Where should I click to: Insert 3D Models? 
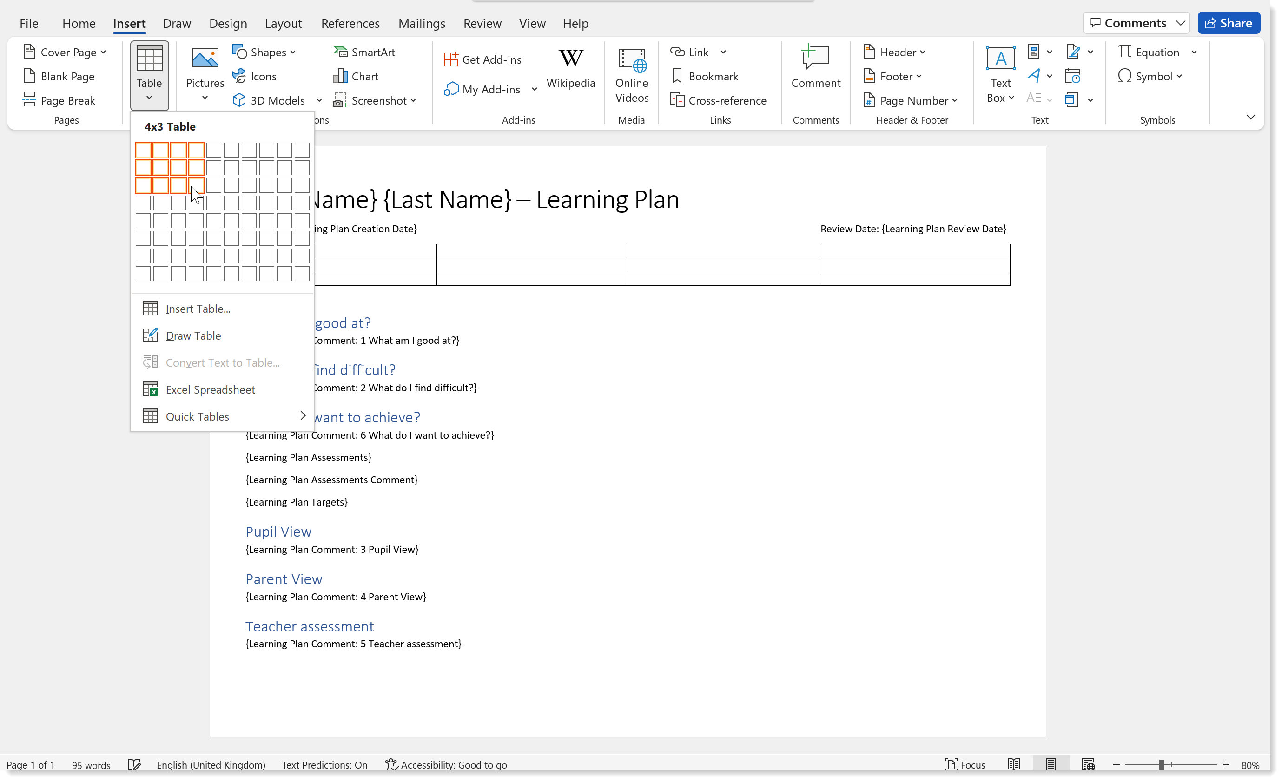(270, 100)
